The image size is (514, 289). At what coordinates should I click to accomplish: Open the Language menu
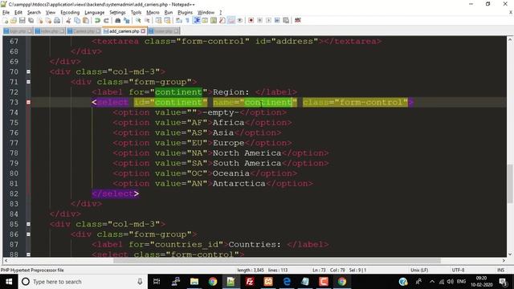tap(95, 13)
